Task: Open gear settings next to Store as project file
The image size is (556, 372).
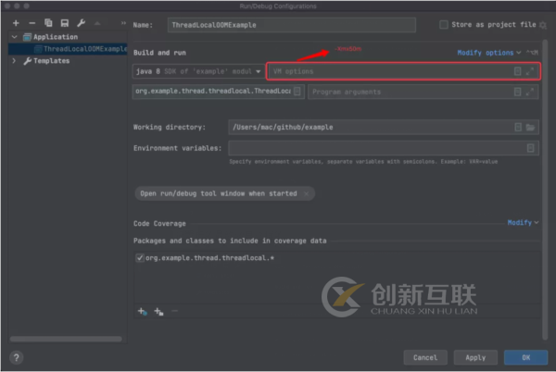Action: click(x=543, y=25)
